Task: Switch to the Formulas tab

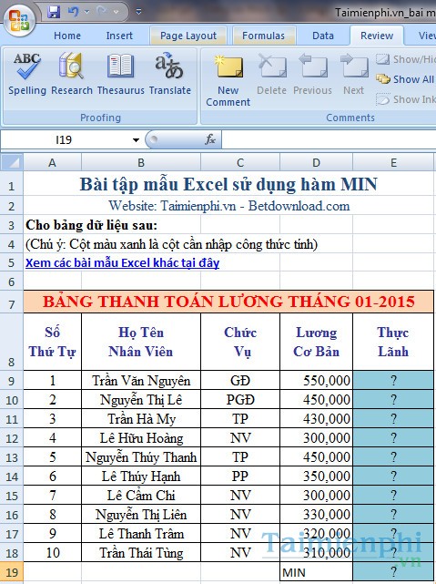Action: point(263,36)
